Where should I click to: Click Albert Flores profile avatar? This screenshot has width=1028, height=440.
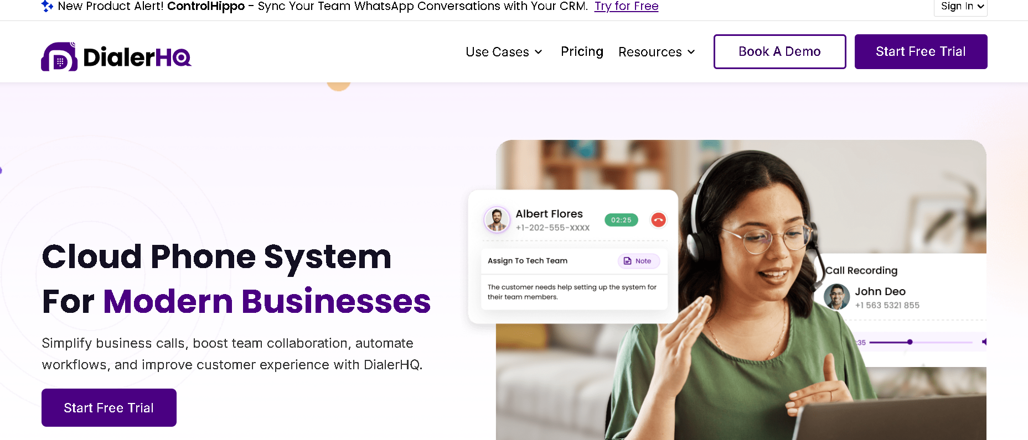[497, 219]
